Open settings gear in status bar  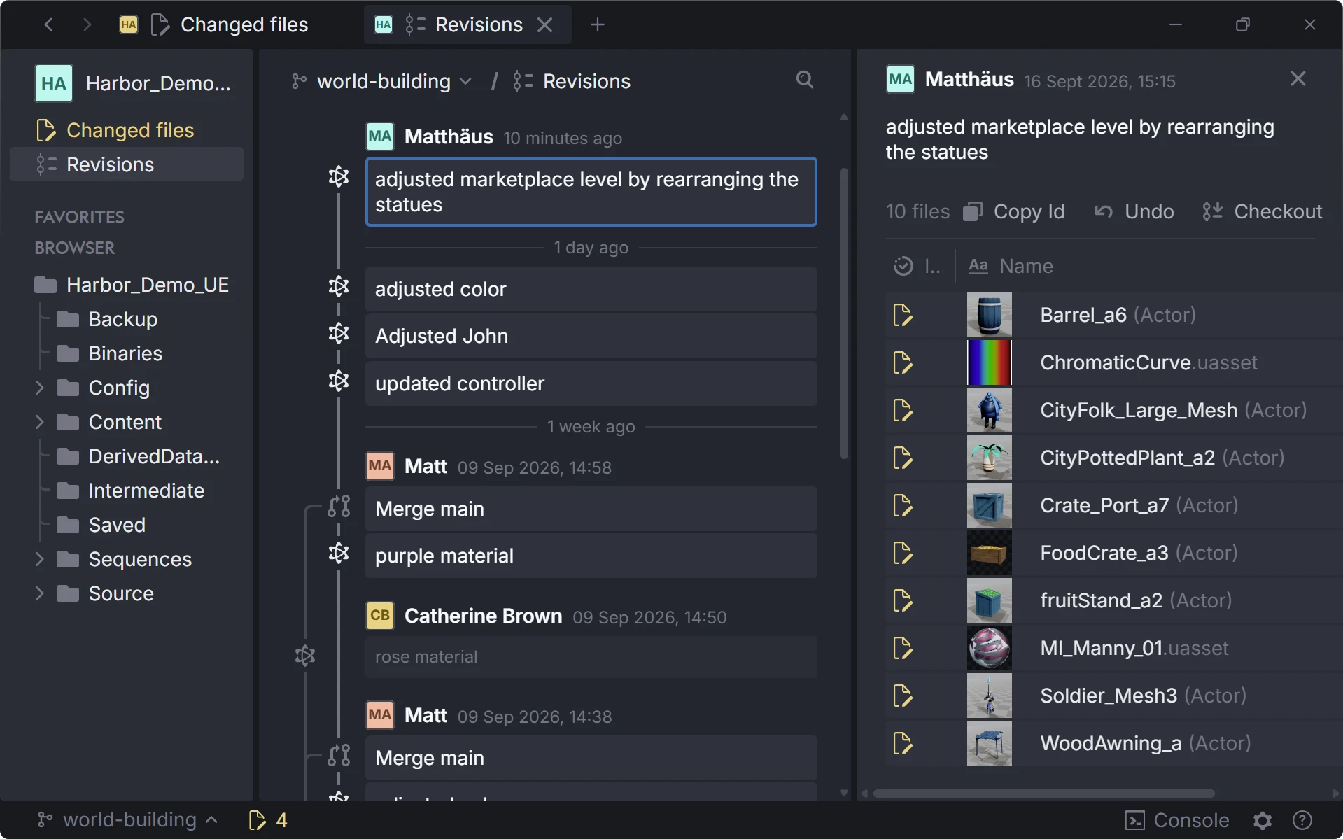[1263, 819]
